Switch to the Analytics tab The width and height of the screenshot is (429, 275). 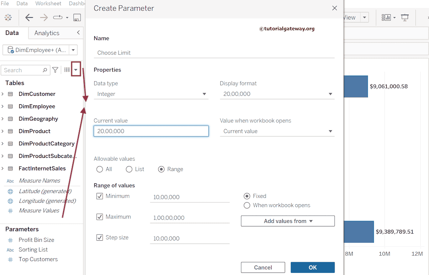click(x=46, y=33)
